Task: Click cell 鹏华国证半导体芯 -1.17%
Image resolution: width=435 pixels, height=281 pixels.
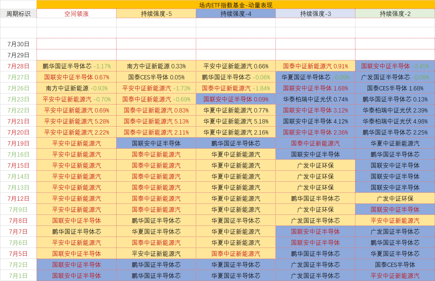Action: [x=77, y=66]
